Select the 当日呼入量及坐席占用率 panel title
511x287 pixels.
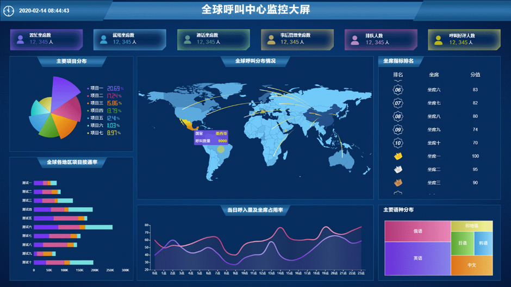[255, 210]
